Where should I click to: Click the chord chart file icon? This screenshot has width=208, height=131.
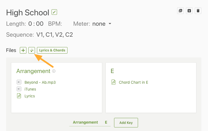click(x=114, y=82)
